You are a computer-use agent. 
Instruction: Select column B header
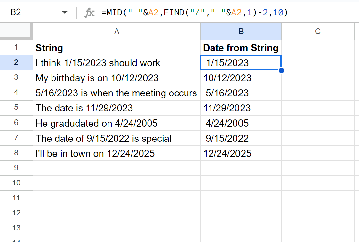pos(241,31)
